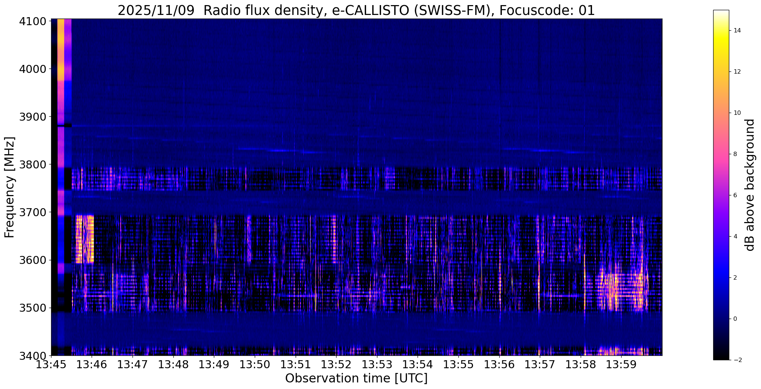Click the 13:47 time tick label

click(x=133, y=365)
